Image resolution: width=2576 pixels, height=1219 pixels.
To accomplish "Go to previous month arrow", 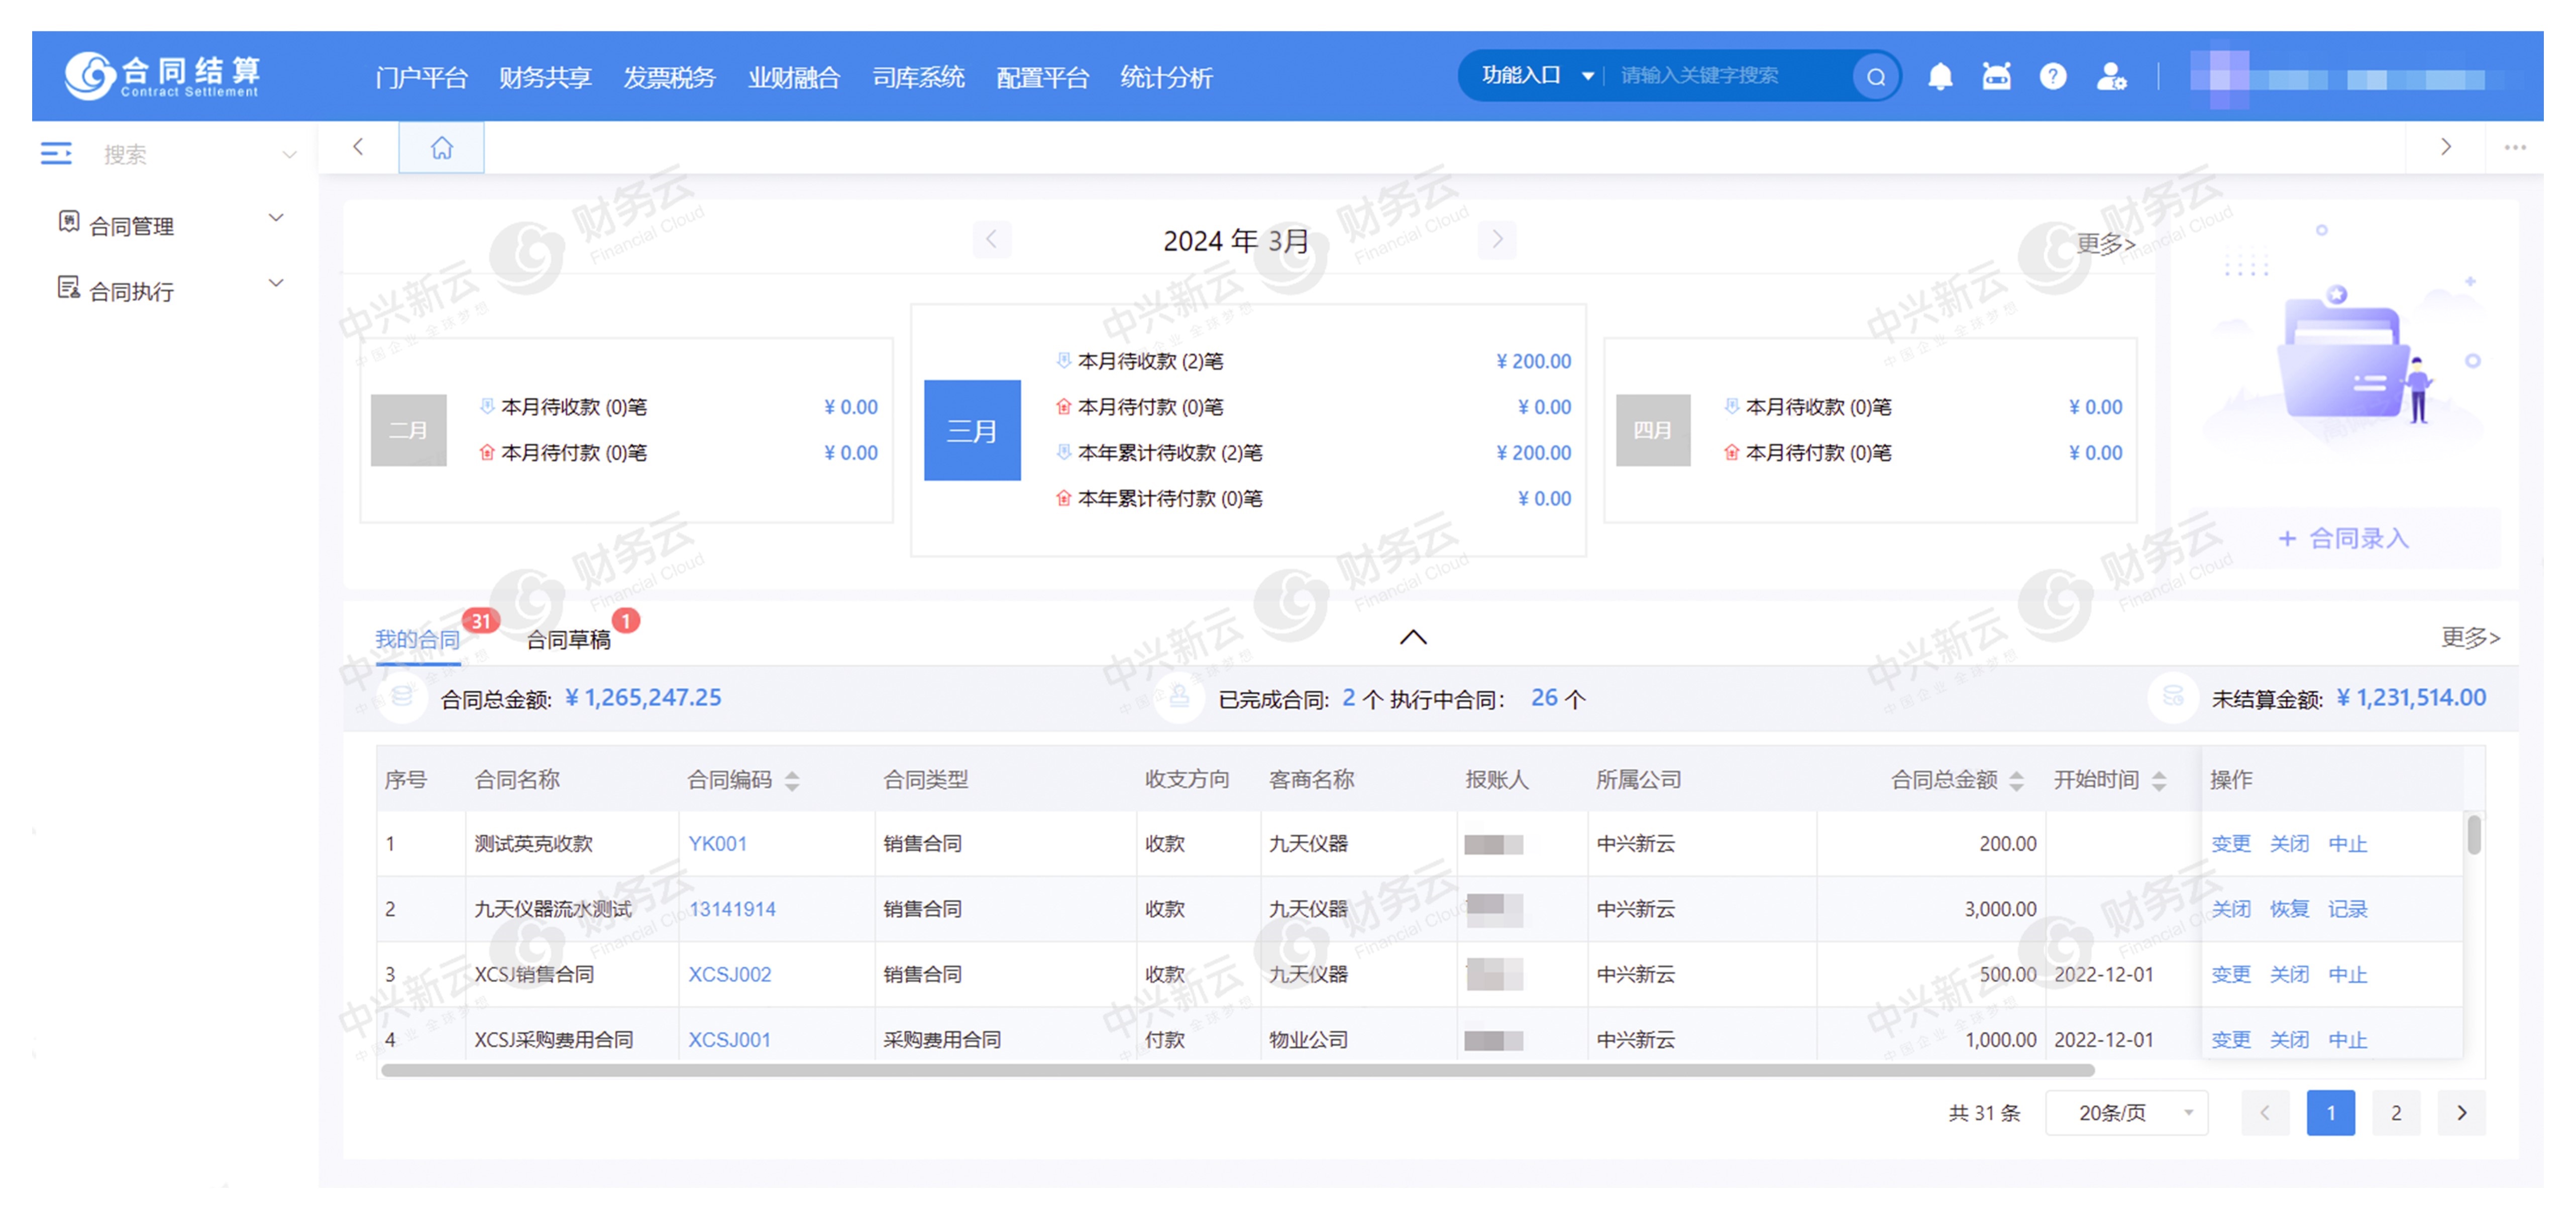I will point(991,240).
